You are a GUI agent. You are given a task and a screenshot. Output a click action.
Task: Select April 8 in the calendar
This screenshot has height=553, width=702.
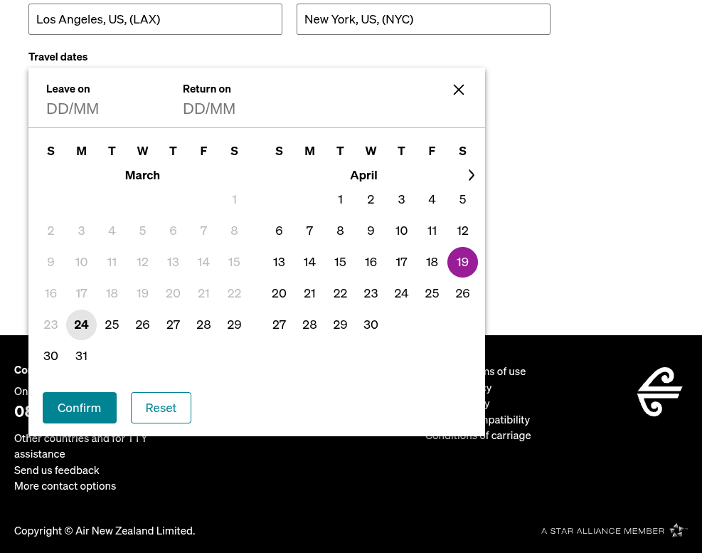340,231
